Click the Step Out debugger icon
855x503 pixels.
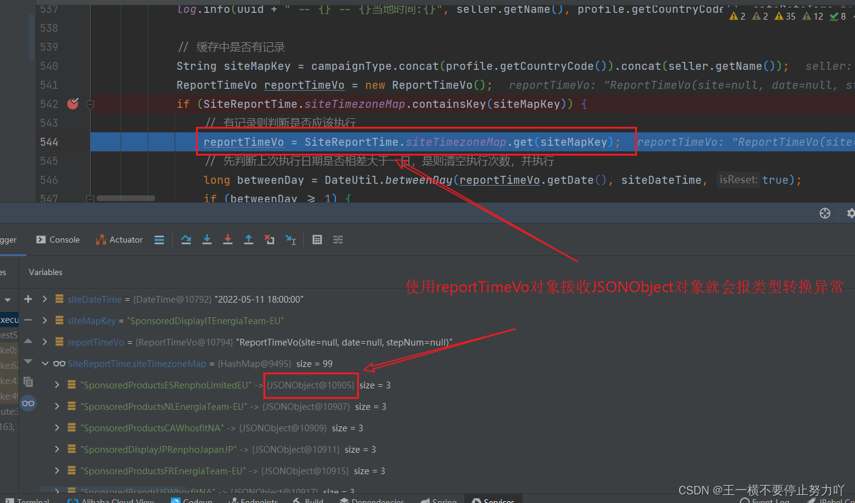click(x=249, y=240)
